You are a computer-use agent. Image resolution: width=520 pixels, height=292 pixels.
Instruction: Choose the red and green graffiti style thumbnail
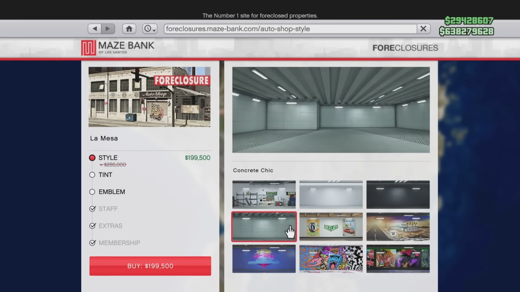pyautogui.click(x=398, y=258)
